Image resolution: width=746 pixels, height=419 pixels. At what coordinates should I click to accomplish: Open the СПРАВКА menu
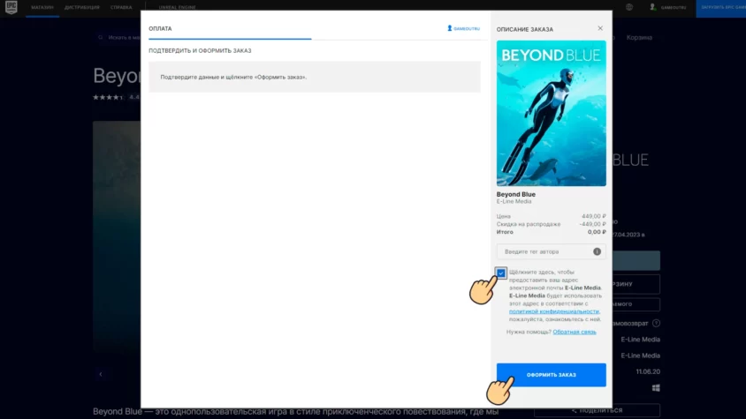coord(121,8)
